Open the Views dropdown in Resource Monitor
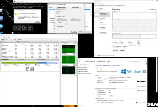This screenshot has width=158, height=107. click(x=75, y=42)
